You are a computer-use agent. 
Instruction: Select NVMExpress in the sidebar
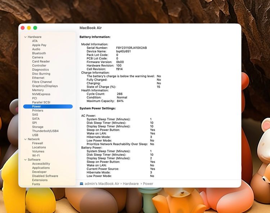tap(41, 94)
